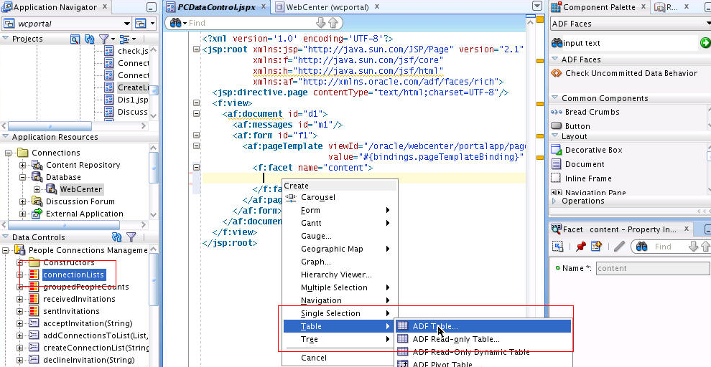
Task: Click the Find field in Property Inspector
Action: (x=669, y=247)
